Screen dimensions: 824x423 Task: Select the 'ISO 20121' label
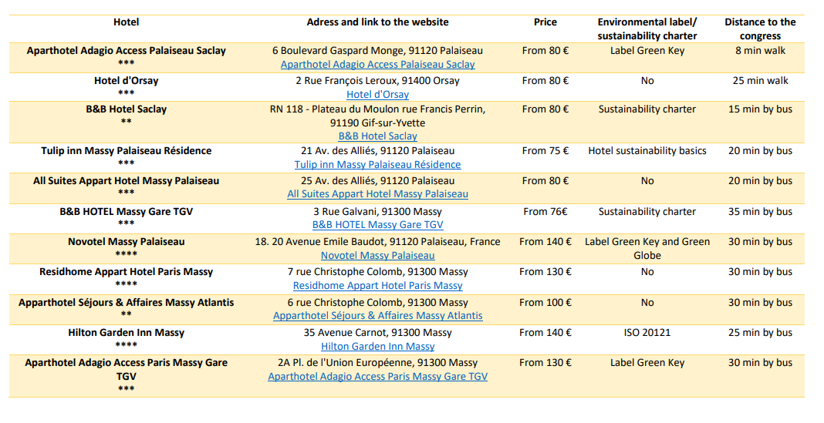click(x=647, y=333)
